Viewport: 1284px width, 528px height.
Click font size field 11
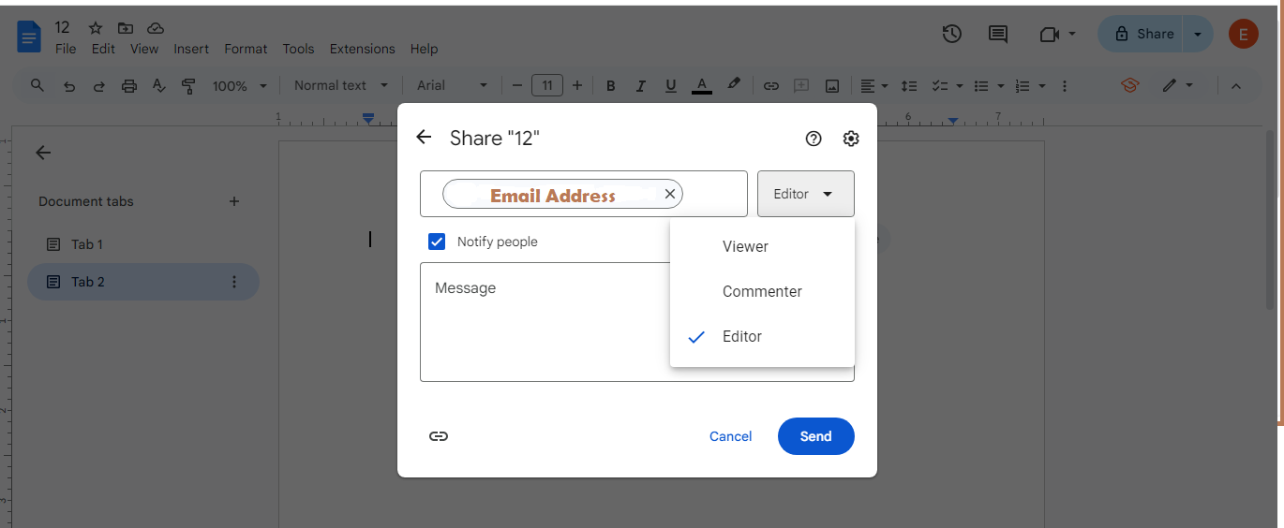[547, 86]
